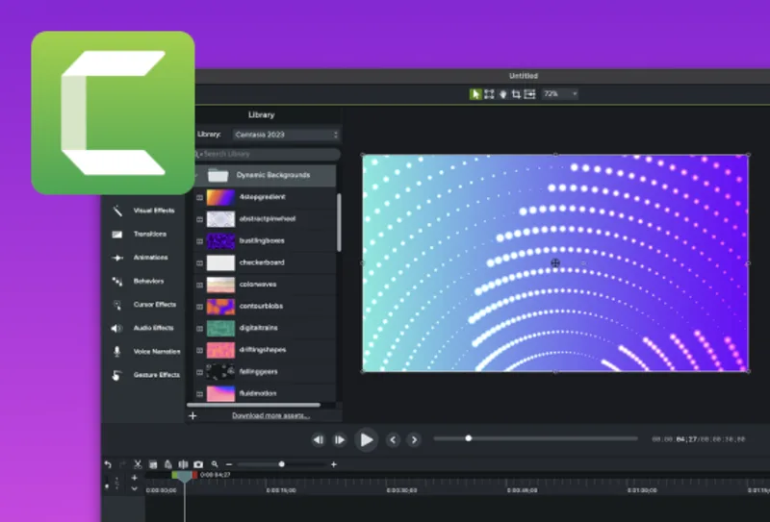Image resolution: width=770 pixels, height=522 pixels.
Task: Click the track options chevron below the add-track plus
Action: click(x=135, y=488)
